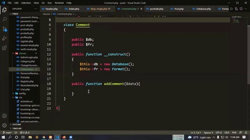This screenshot has height=140, width=250.
Task: Switch to the header.php tab
Action: (51, 9)
